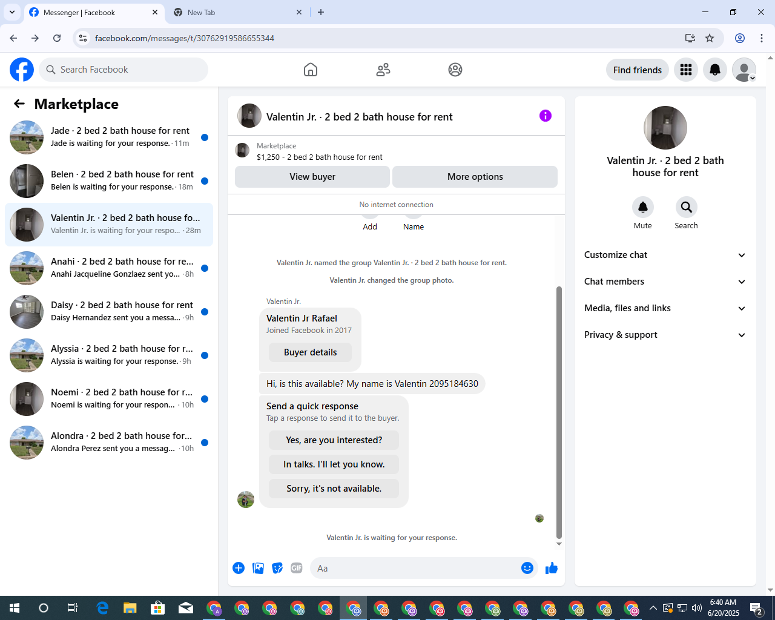Switch to the New Tab browser tab
The height and width of the screenshot is (620, 775).
pyautogui.click(x=238, y=12)
